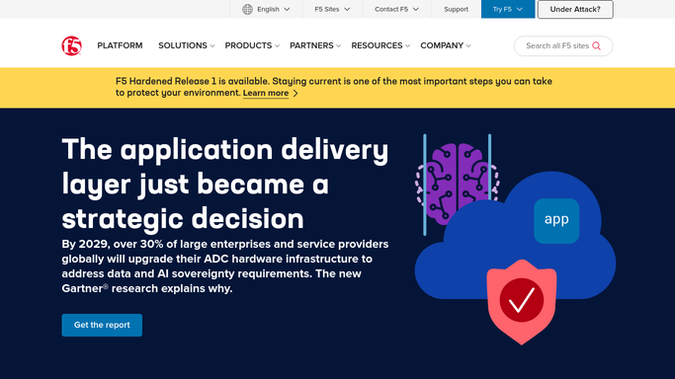
Task: Follow the Learn more banner link
Action: pos(266,93)
